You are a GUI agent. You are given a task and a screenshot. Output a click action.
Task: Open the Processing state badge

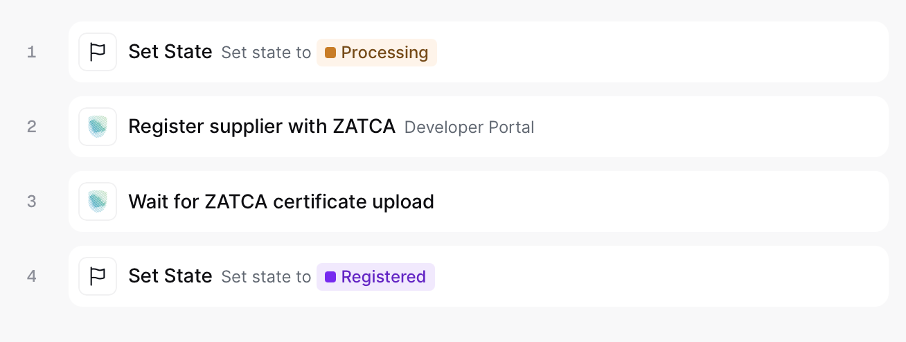[377, 53]
